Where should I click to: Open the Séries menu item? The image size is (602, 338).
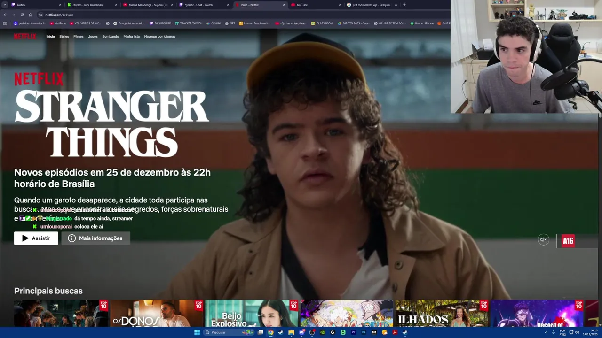(64, 36)
